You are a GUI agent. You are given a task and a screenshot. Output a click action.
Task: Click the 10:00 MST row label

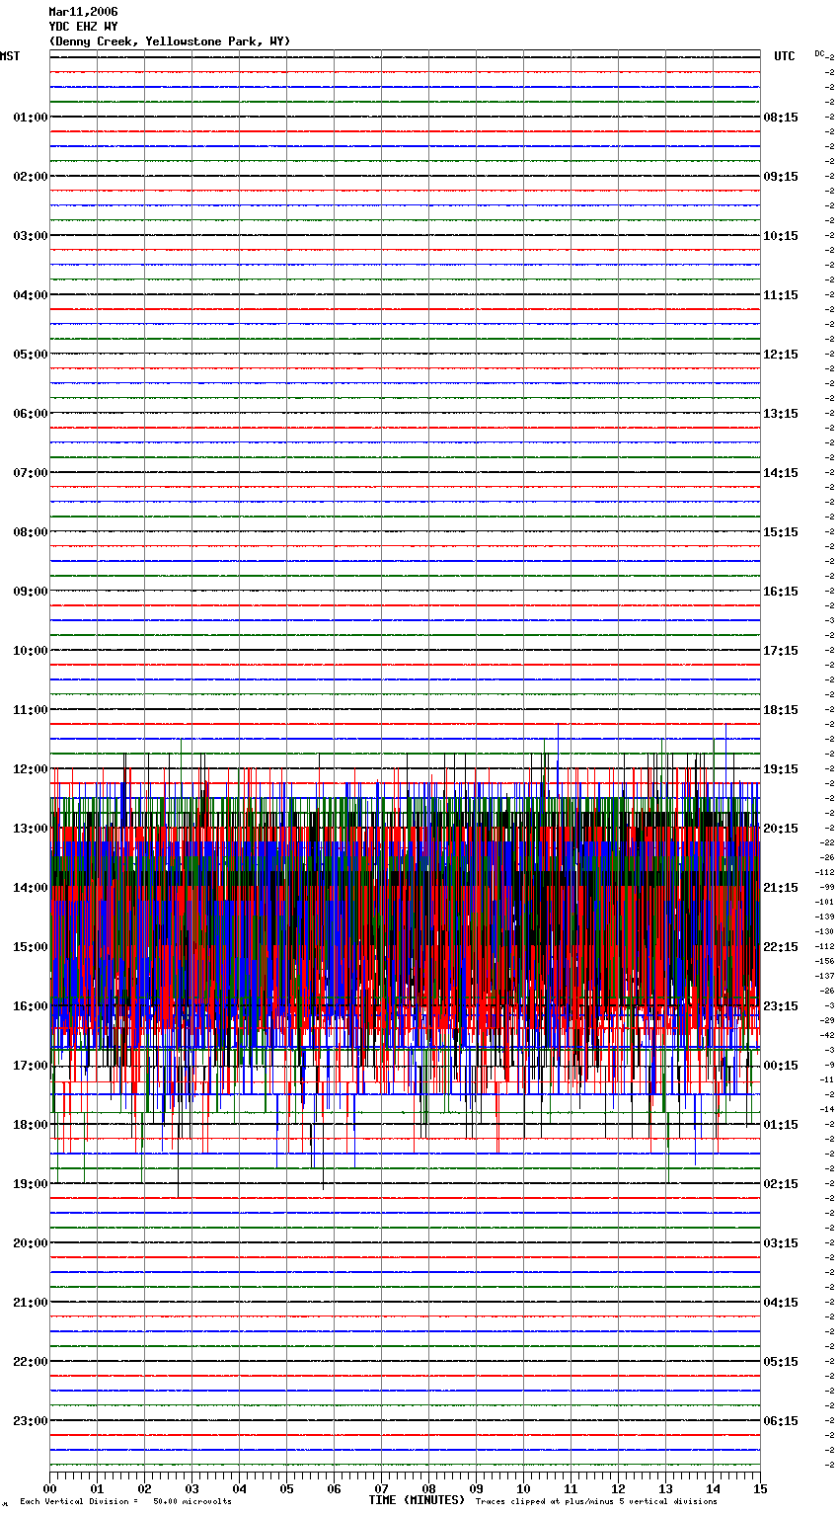coord(31,651)
